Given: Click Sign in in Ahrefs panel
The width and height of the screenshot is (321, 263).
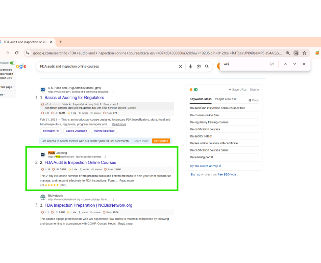Looking at the screenshot, I should coord(254,90).
